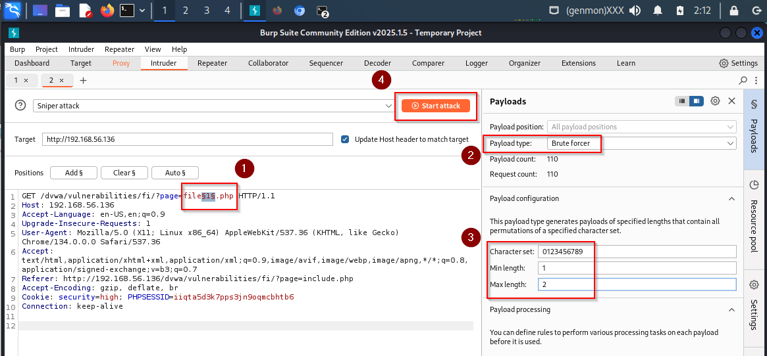767x356 pixels.
Task: Open the Payload position dropdown
Action: tap(642, 127)
